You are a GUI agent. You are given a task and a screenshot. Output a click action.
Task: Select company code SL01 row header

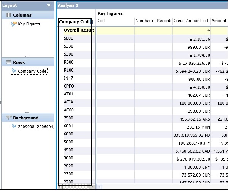coord(69,38)
